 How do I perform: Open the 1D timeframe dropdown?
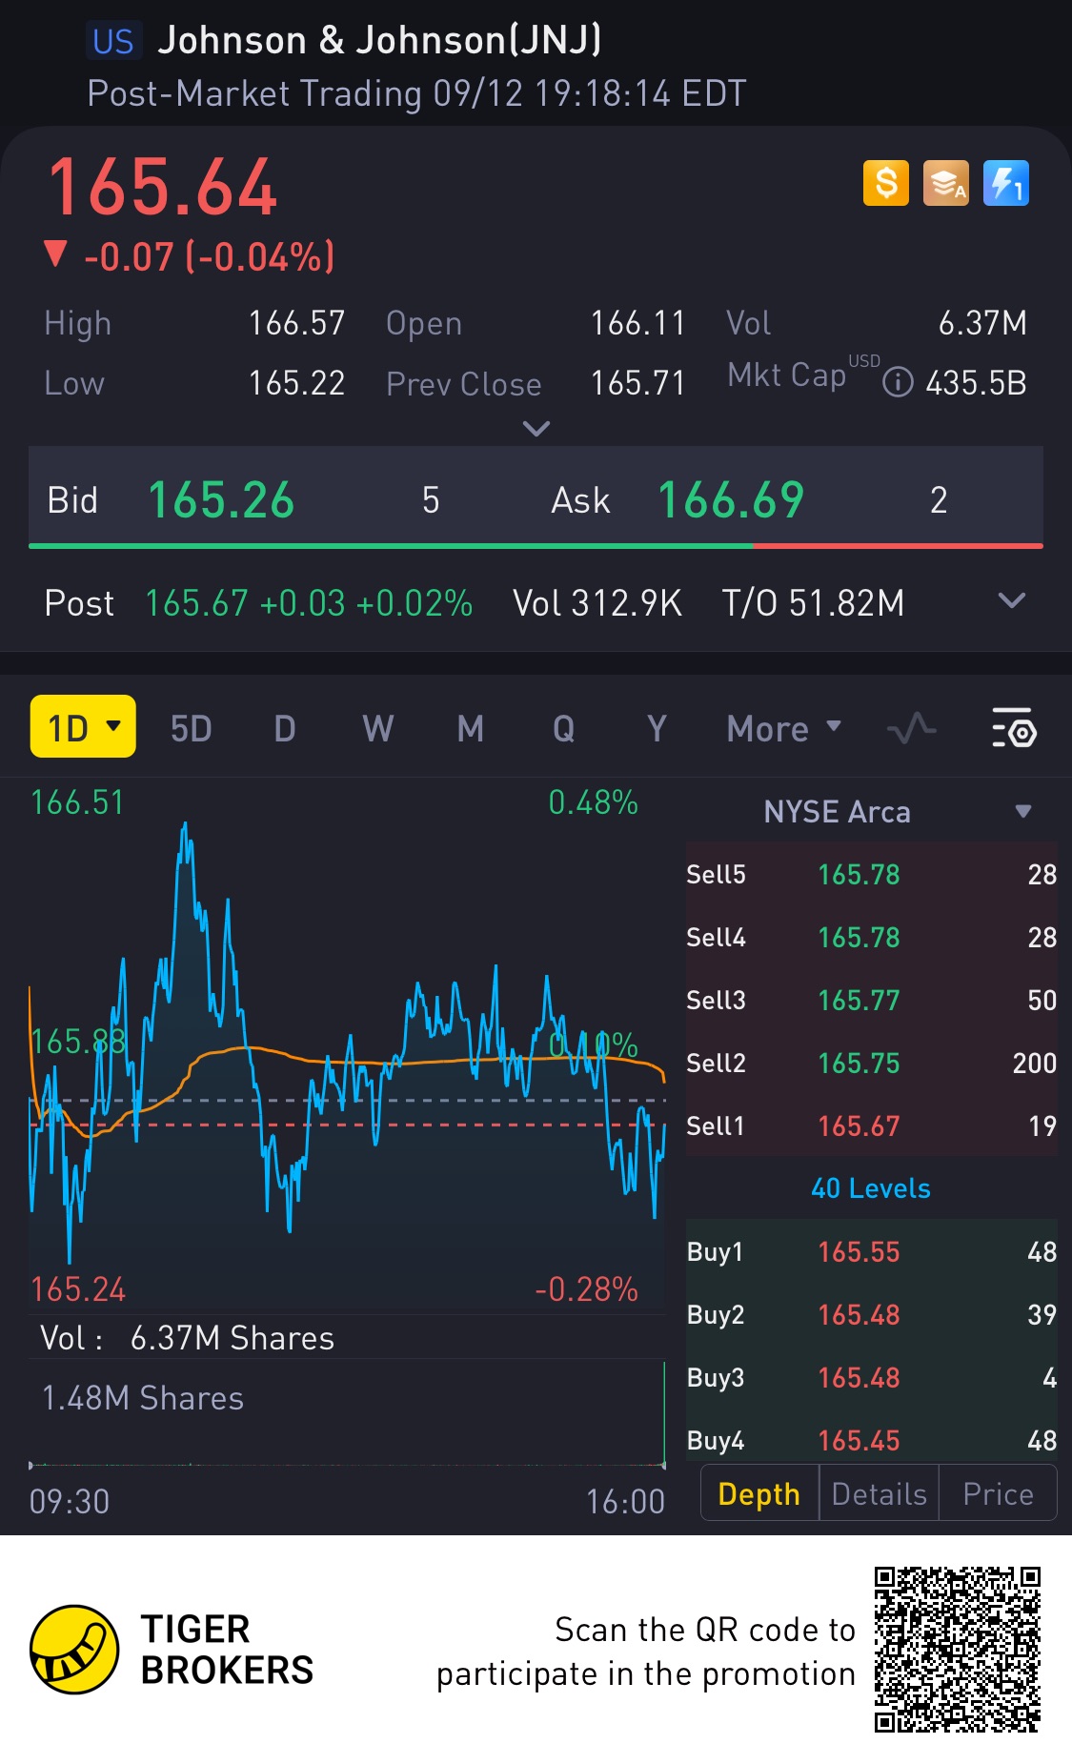[x=83, y=727]
